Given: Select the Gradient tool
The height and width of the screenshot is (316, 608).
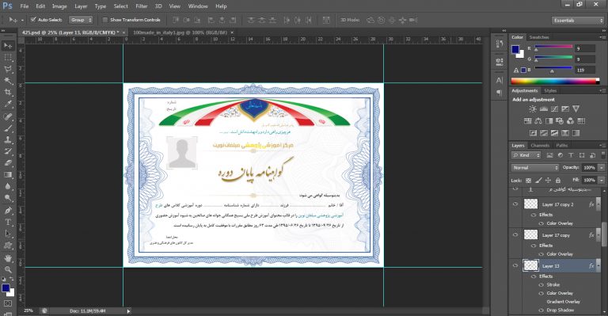Looking at the screenshot, I should point(8,174).
